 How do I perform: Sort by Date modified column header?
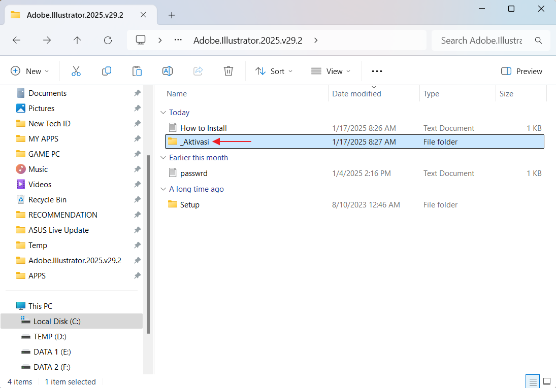356,94
